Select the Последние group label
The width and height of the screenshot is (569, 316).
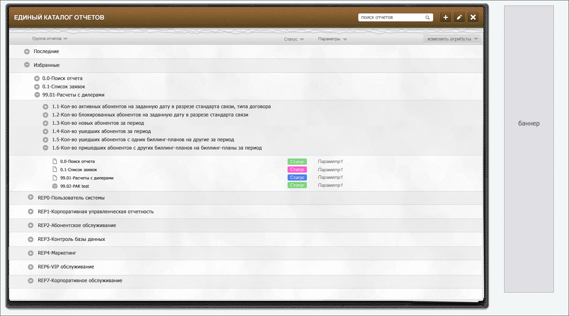coord(46,51)
